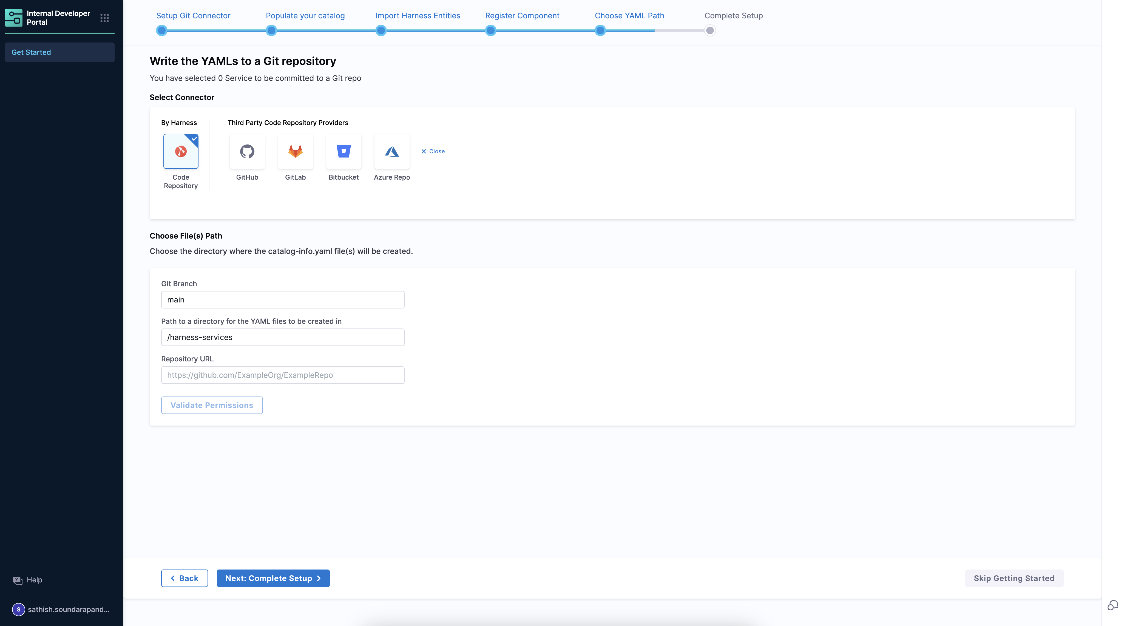Close the provider list
1121x626 pixels.
[x=433, y=151]
